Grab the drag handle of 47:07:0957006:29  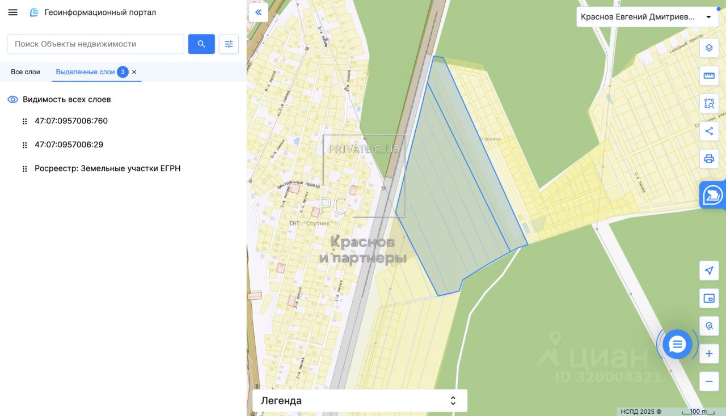pyautogui.click(x=24, y=145)
